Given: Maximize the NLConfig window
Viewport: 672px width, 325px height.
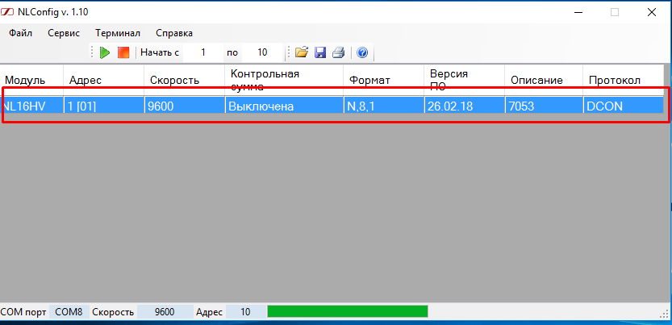Looking at the screenshot, I should point(615,12).
